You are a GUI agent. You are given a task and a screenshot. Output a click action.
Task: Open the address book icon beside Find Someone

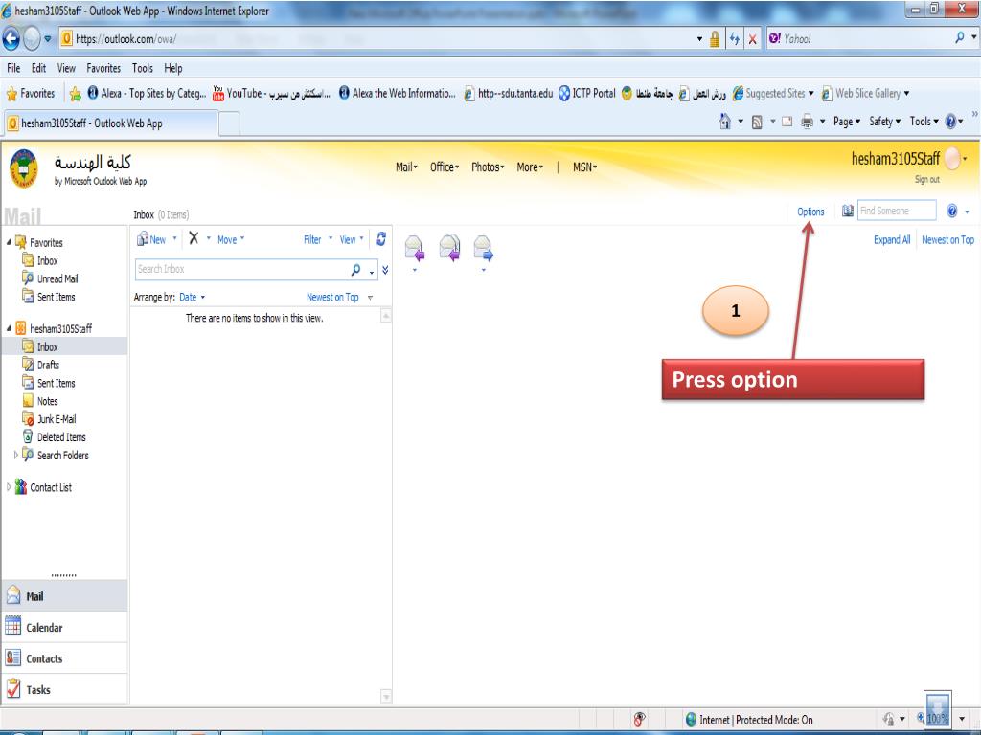[x=847, y=212]
